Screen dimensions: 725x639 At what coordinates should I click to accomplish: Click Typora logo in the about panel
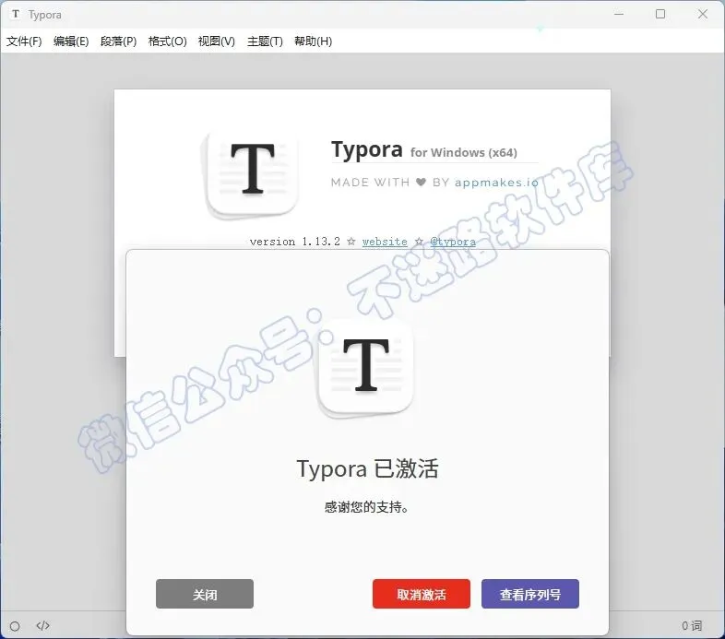coord(252,175)
